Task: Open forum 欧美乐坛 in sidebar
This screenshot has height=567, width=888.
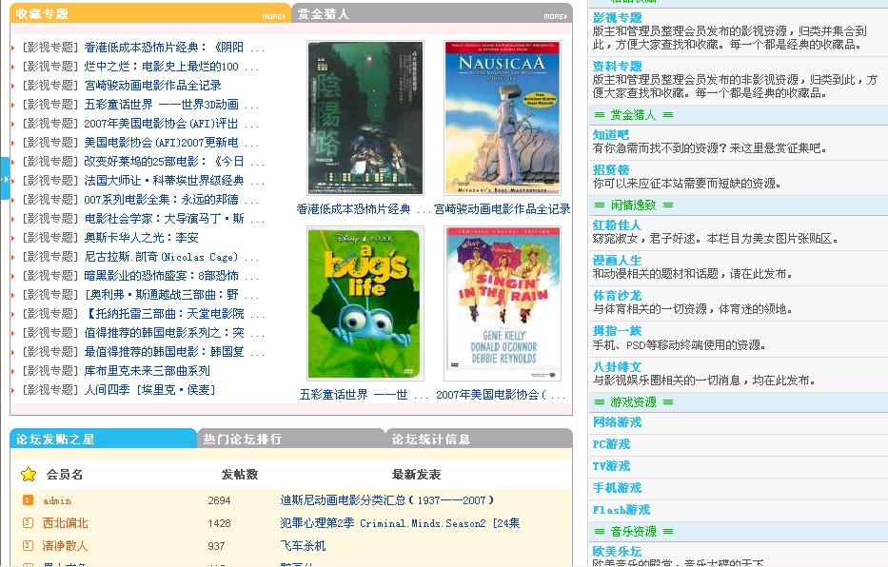Action: click(618, 551)
